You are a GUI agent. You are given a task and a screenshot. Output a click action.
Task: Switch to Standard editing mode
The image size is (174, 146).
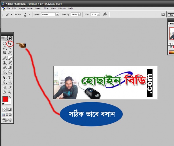pos(4,109)
